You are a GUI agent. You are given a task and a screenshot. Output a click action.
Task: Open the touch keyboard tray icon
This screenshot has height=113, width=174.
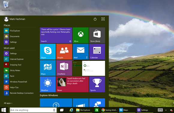tap(160, 110)
